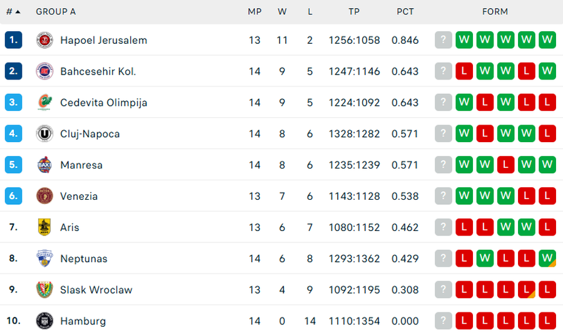Click the Cedevita Olimpija team logo
Viewport: 563px width, 335px height.
[44, 102]
